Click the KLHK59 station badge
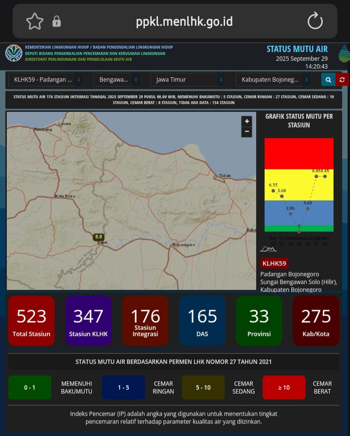 (275, 263)
